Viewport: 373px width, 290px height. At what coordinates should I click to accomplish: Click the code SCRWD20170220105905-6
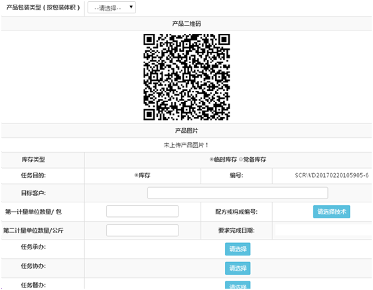tap(332, 175)
